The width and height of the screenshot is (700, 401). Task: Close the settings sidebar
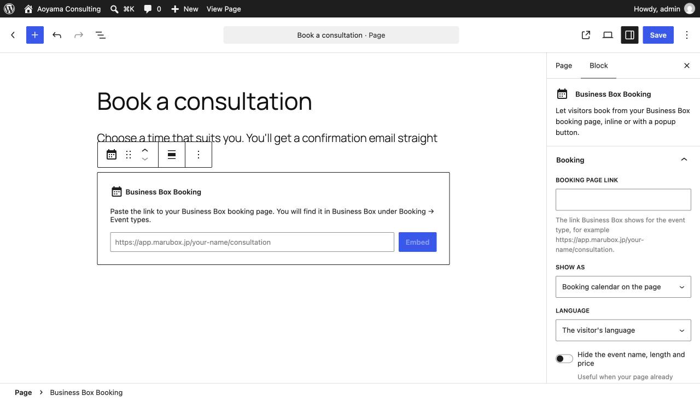click(687, 66)
